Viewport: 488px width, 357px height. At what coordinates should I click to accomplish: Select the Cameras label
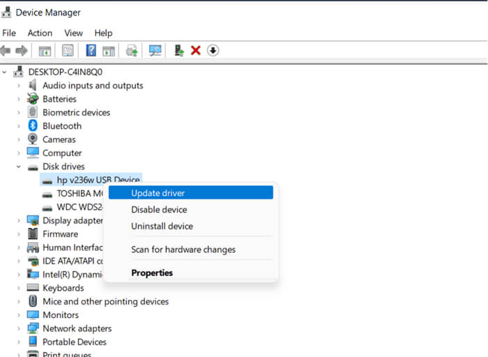pyautogui.click(x=59, y=139)
